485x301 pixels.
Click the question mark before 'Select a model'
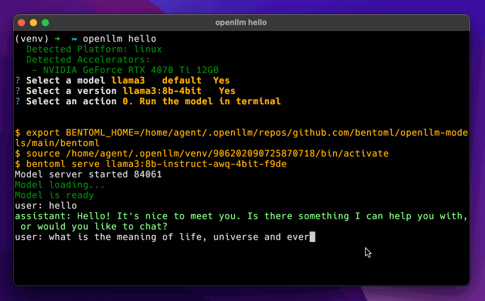18,80
